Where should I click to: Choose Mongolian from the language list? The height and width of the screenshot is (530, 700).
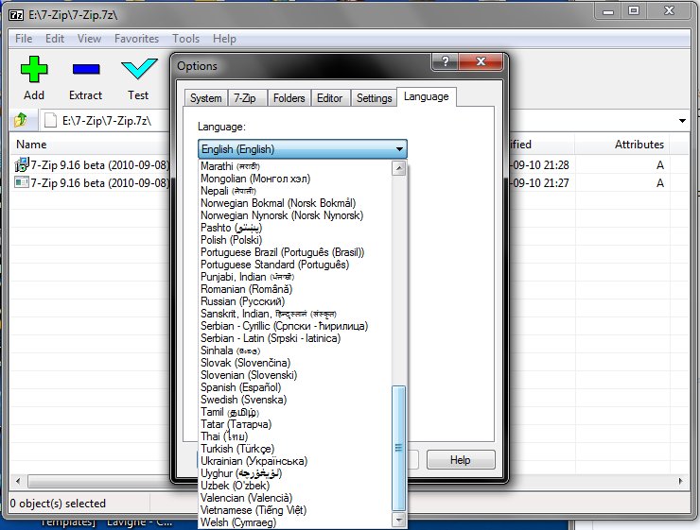tap(294, 179)
